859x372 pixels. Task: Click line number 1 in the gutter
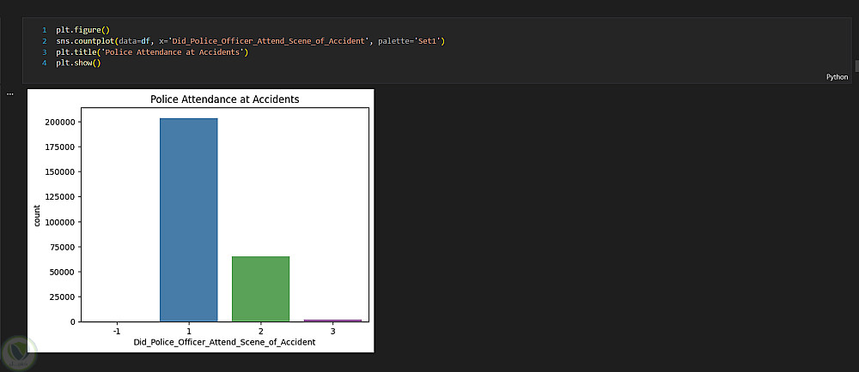pyautogui.click(x=44, y=30)
